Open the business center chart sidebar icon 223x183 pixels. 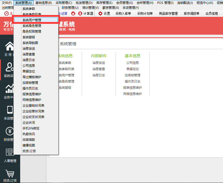9,89
